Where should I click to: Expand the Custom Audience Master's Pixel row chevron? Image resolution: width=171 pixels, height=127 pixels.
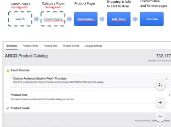[x=167, y=79]
